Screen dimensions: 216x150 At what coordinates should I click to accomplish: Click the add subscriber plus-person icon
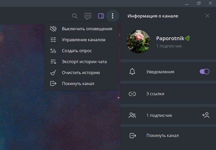coord(206,115)
